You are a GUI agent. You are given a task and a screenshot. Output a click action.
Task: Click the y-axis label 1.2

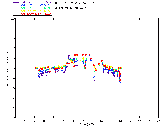point(12,98)
